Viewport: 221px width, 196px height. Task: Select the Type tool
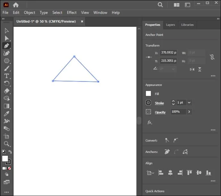coord(6,76)
